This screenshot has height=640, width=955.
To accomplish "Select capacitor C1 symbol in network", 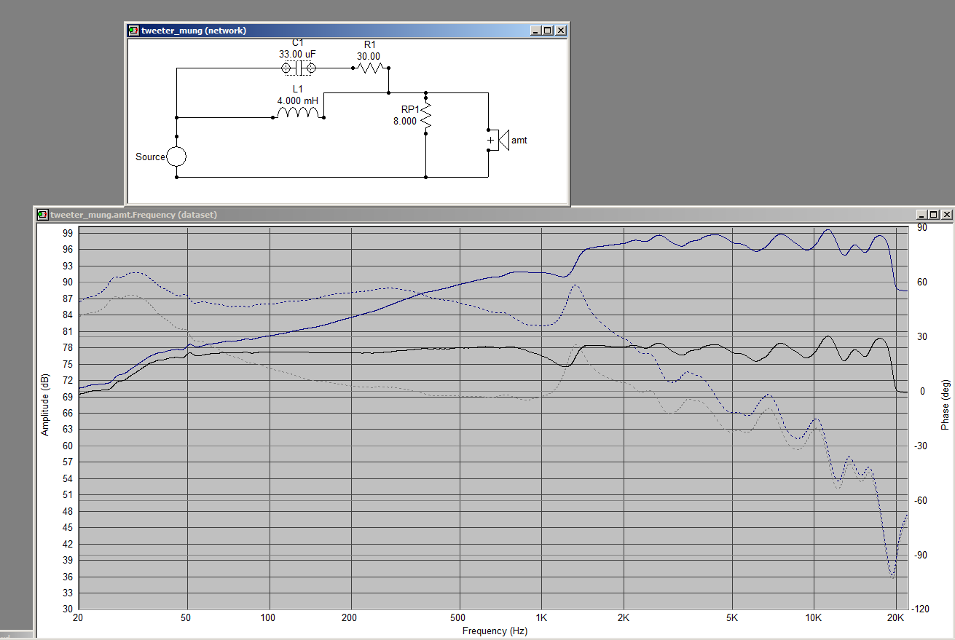I will tap(299, 68).
